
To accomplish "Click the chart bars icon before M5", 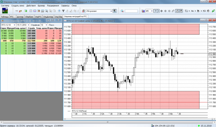I will (143, 11).
